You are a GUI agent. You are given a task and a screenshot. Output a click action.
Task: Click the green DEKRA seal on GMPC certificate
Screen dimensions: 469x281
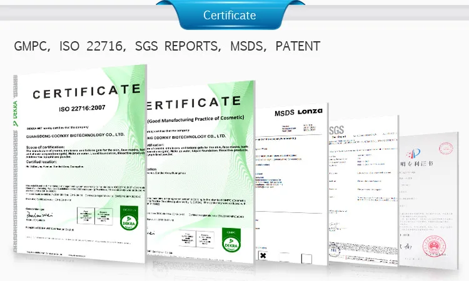click(231, 240)
